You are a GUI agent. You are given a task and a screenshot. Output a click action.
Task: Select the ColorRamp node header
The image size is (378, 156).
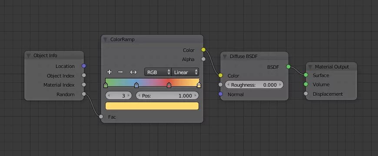coord(152,39)
